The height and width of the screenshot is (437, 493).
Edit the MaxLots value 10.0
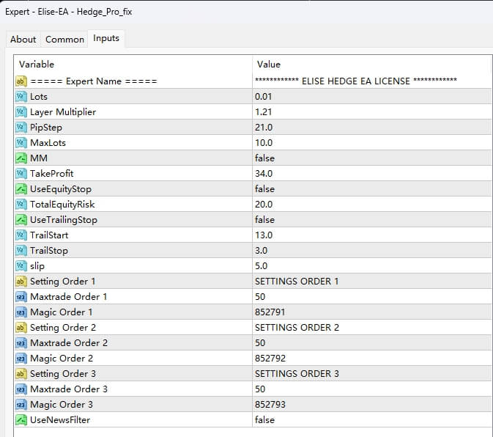pos(372,143)
